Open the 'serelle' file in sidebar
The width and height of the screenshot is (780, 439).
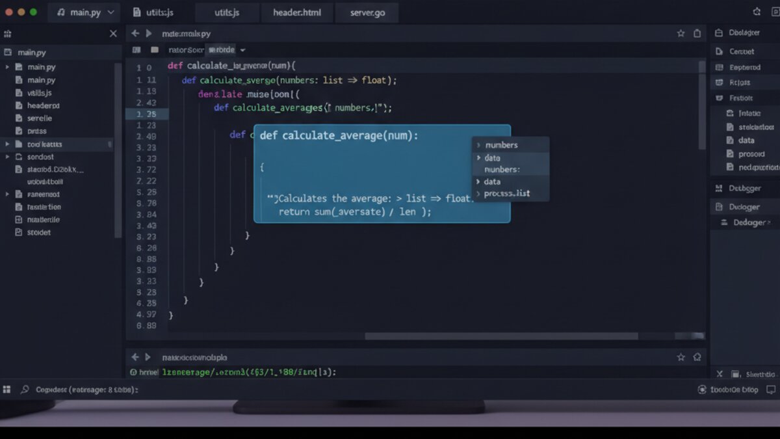(40, 118)
